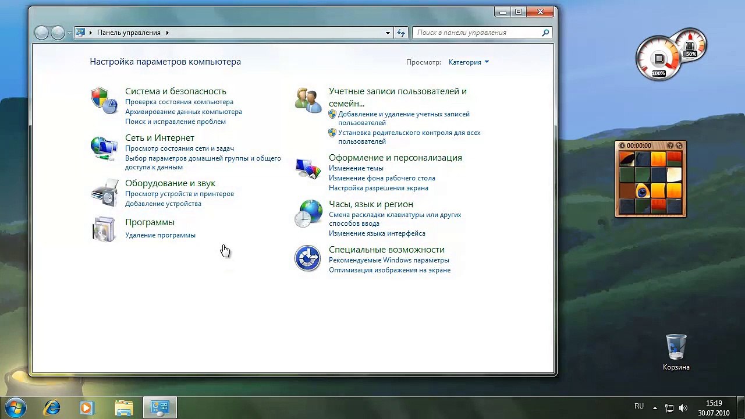
Task: Open the Network and Internet globe icon
Action: (104, 148)
